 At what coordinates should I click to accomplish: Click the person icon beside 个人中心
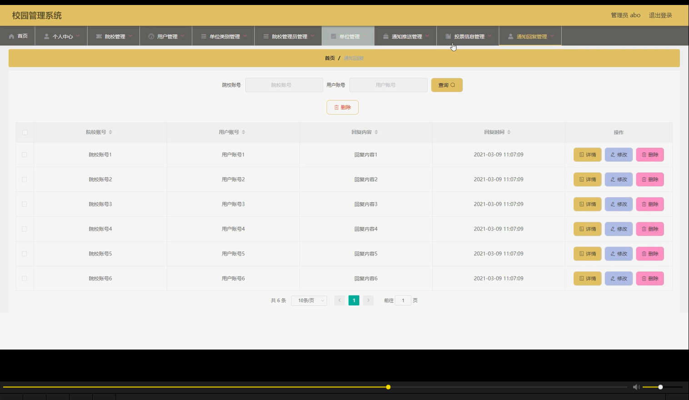coord(46,36)
